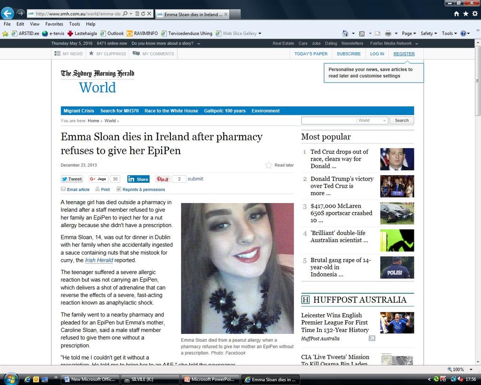
Task: Go back with the browser Back arrow
Action: pyautogui.click(x=8, y=13)
